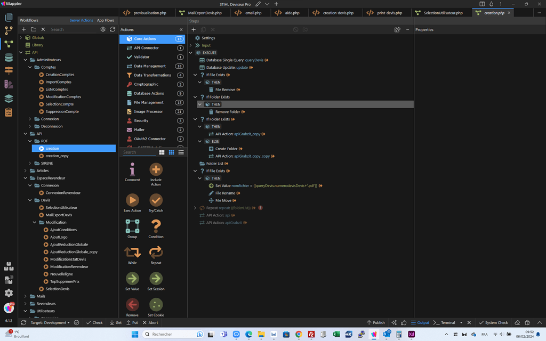
Task: Click the actions Search field
Action: [x=139, y=152]
